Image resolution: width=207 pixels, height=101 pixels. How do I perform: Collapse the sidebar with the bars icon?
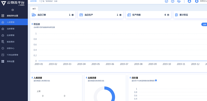(x=13, y=10)
